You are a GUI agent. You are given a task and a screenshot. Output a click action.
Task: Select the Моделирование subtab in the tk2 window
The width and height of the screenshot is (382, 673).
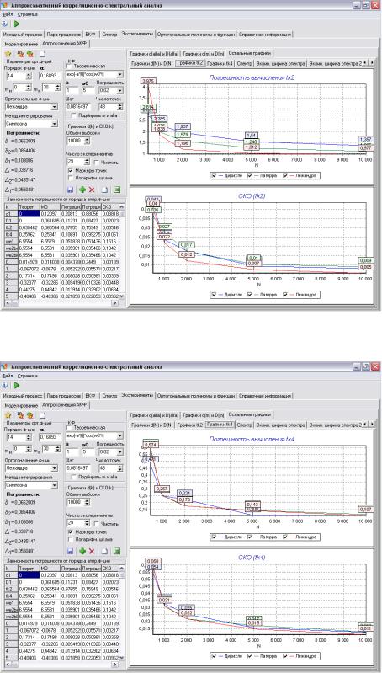(x=20, y=44)
